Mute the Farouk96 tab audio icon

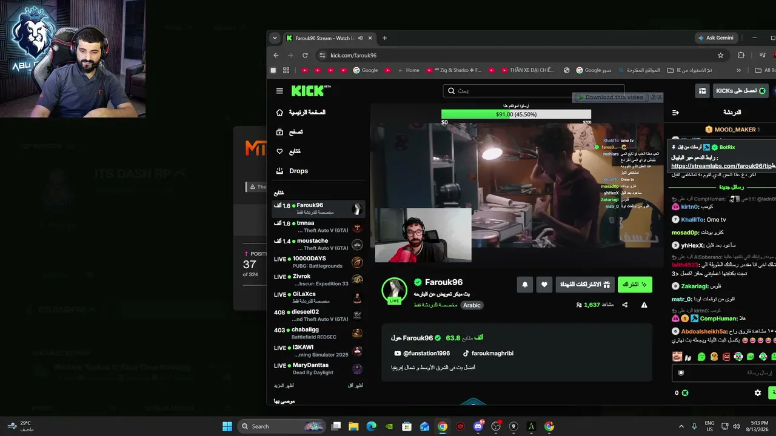pyautogui.click(x=360, y=38)
